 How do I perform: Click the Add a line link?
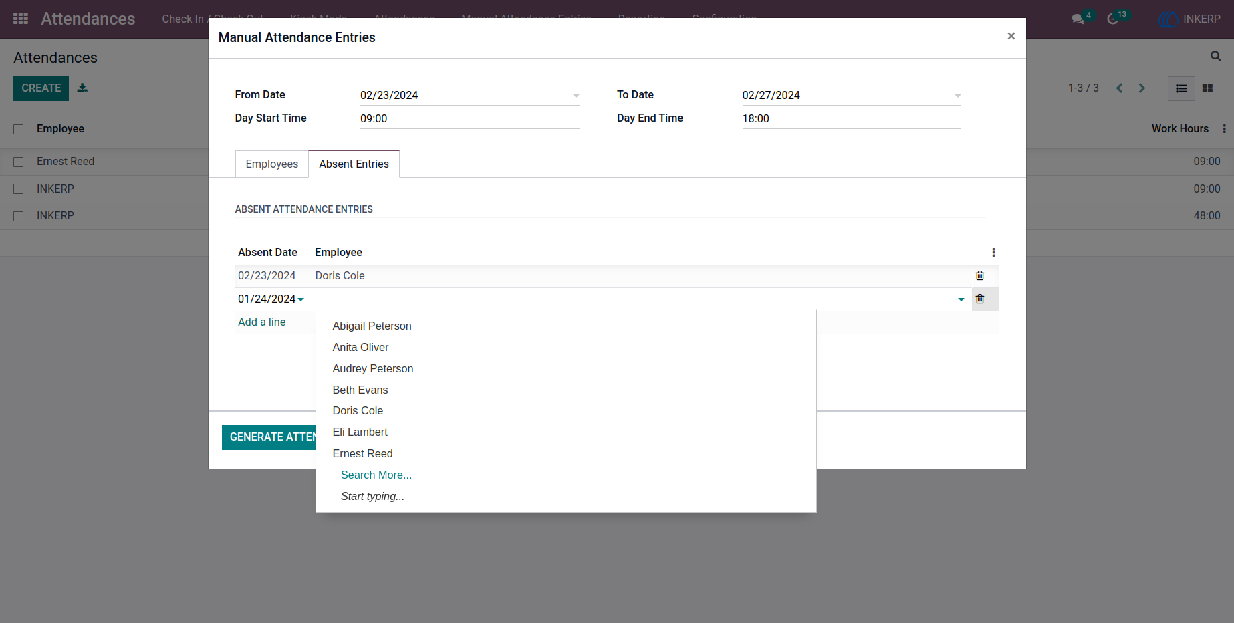tap(261, 322)
